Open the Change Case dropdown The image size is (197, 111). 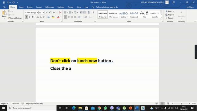point(54,12)
